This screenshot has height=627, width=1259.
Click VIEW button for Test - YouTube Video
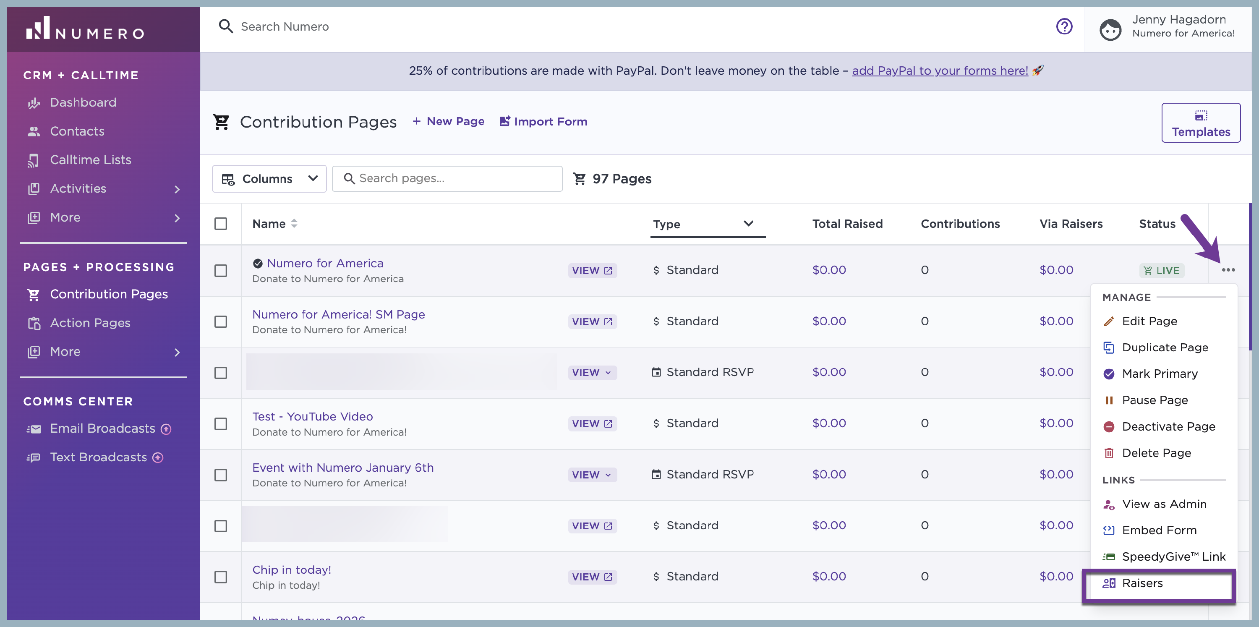tap(592, 424)
